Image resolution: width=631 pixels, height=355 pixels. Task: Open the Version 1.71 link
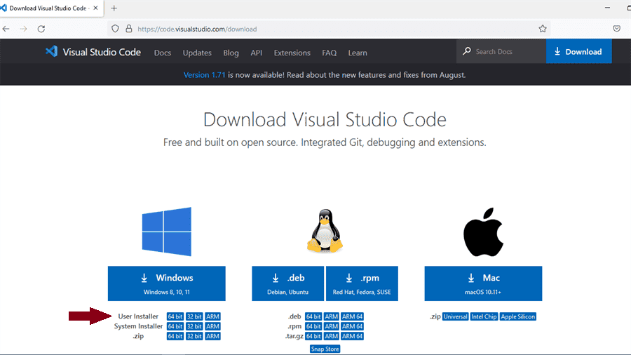coord(205,75)
